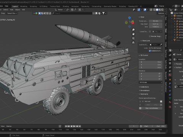183x137 pixels.
Task: Expand the Collections panel
Action: click(x=144, y=87)
